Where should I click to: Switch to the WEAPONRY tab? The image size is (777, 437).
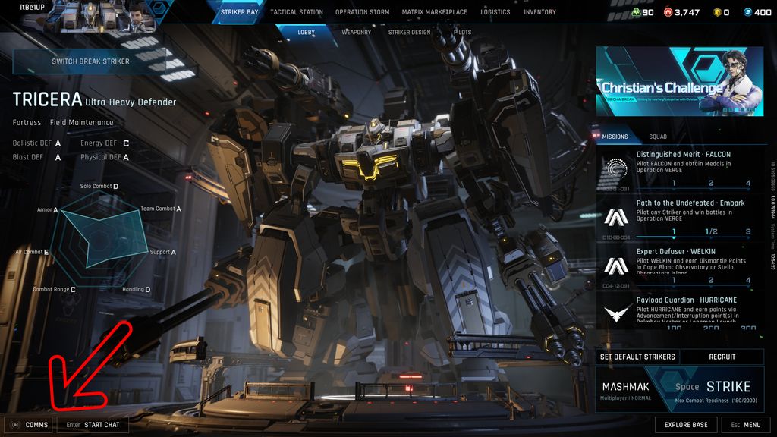pos(355,33)
